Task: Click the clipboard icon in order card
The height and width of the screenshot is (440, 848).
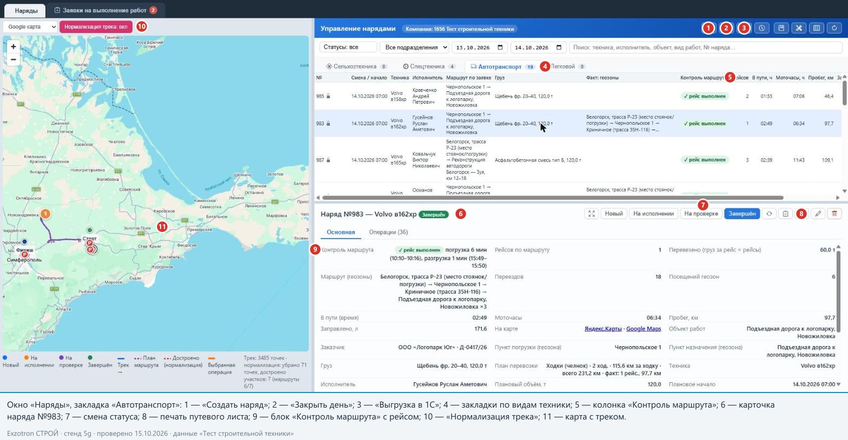Action: (785, 214)
